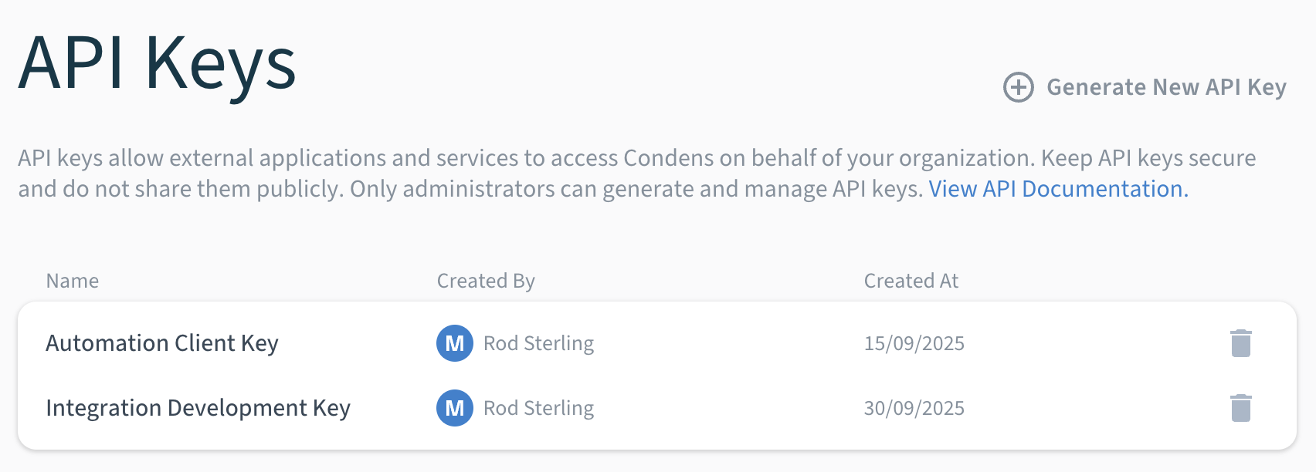The height and width of the screenshot is (472, 1316).
Task: Delete the Automation Client Key via trash icon
Action: point(1240,343)
